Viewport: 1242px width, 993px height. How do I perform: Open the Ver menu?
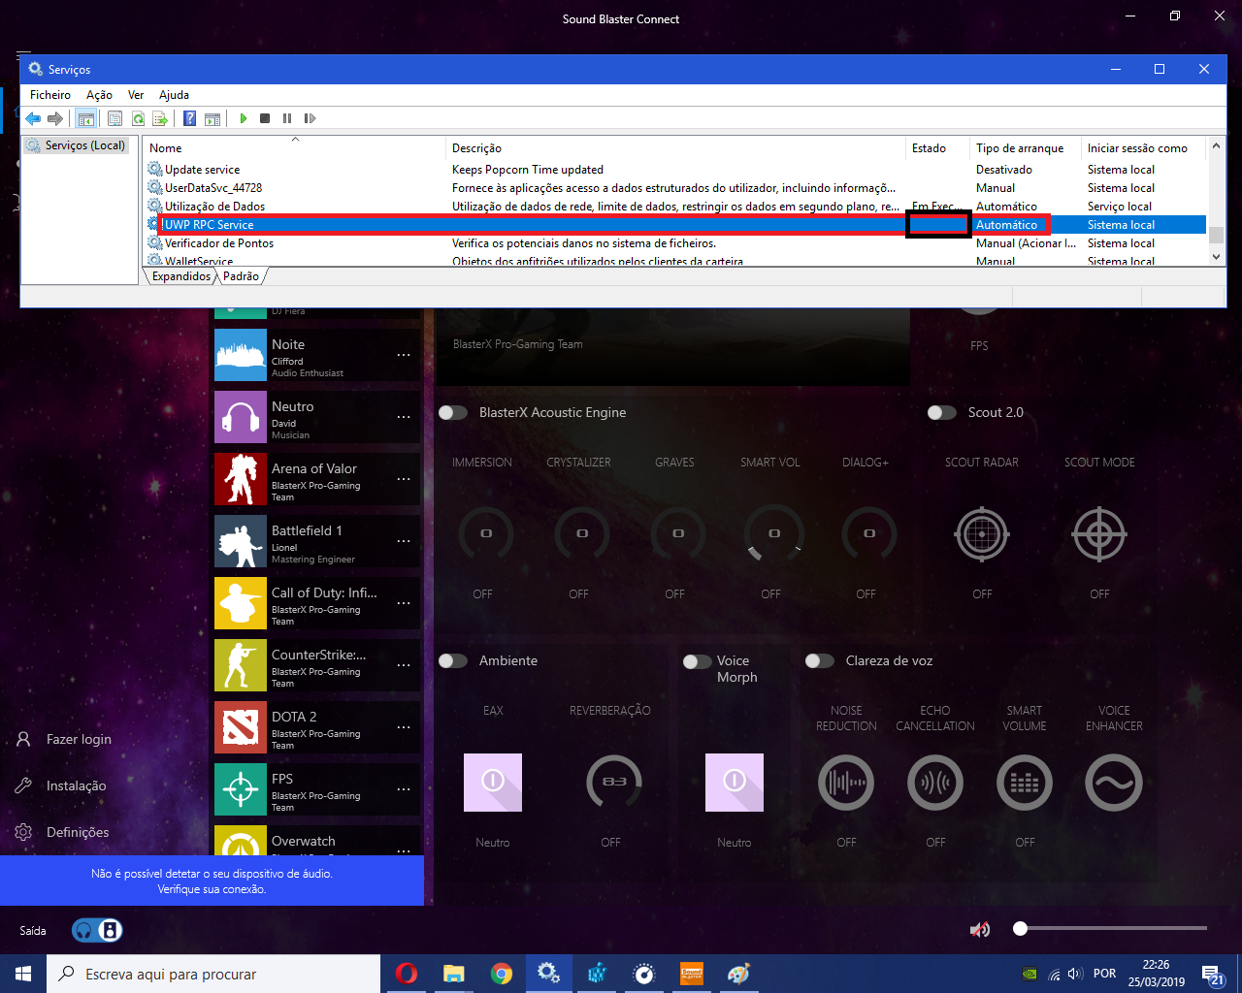pos(136,95)
